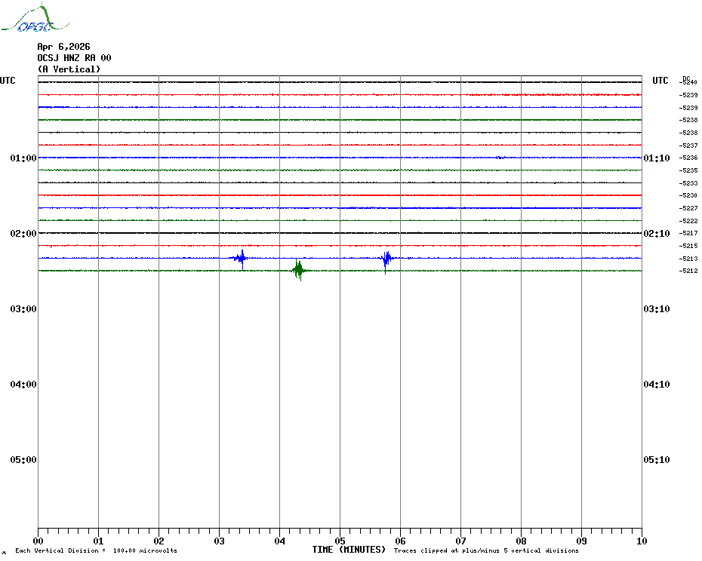This screenshot has width=702, height=561.
Task: Click the DC offset value -5236
Action: [x=688, y=158]
